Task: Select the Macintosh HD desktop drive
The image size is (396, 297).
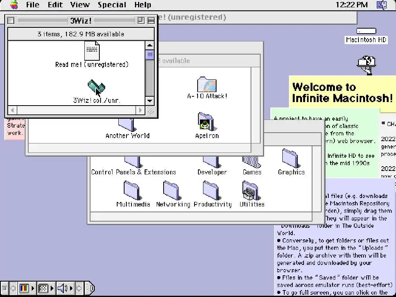Action: pyautogui.click(x=366, y=31)
